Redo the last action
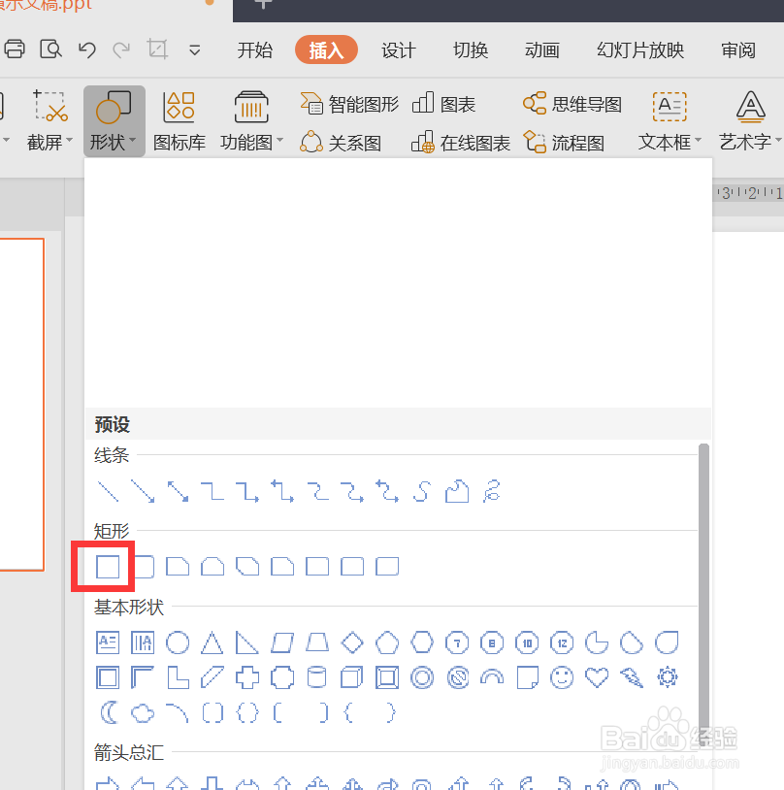 coord(121,49)
